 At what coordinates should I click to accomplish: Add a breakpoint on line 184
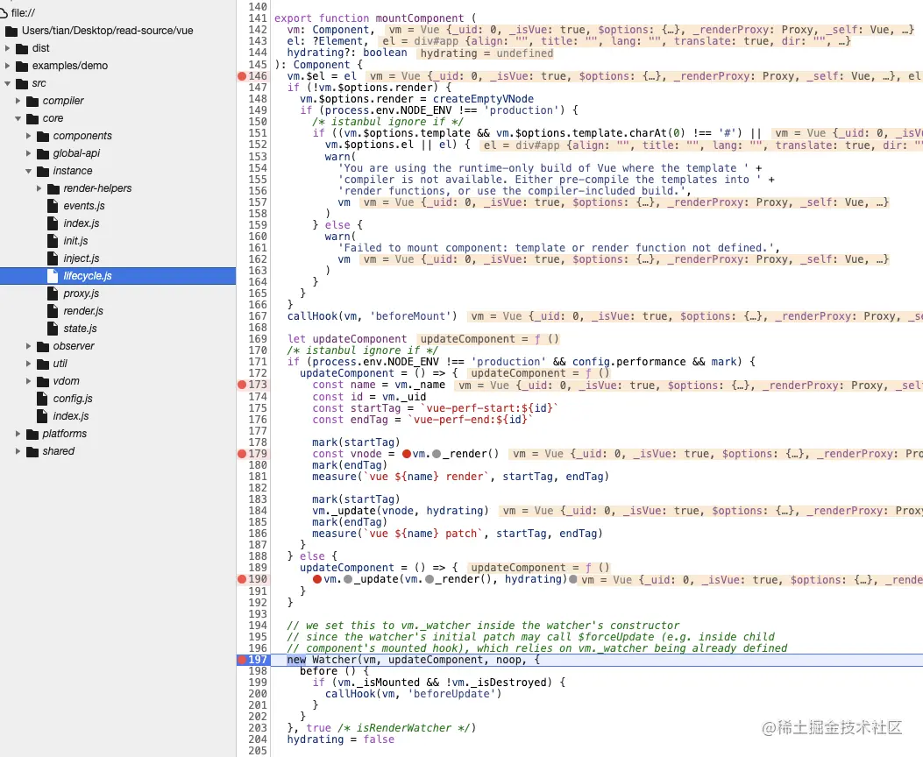pos(257,511)
